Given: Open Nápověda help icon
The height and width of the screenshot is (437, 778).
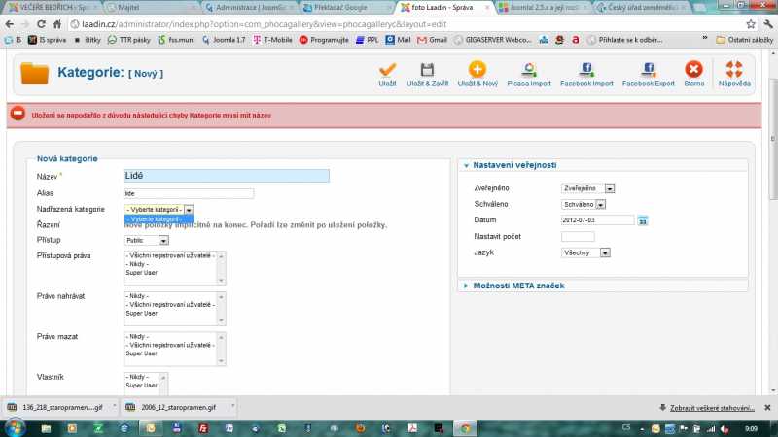Looking at the screenshot, I should (734, 70).
